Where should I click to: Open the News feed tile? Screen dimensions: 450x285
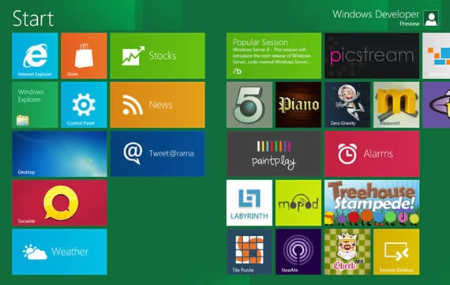pos(157,105)
